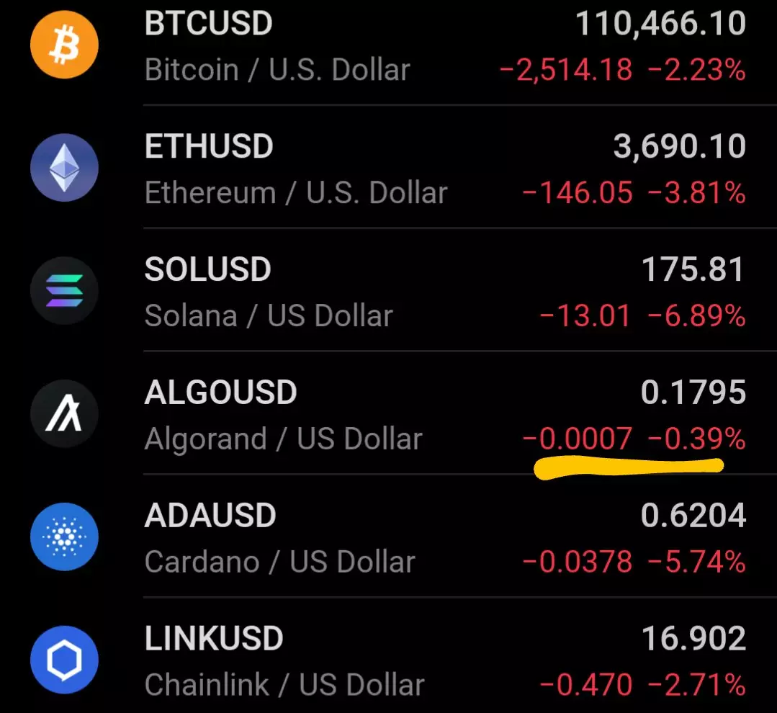Viewport: 777px width, 713px height.
Task: Select the SOLUSD ticker name
Action: (208, 270)
